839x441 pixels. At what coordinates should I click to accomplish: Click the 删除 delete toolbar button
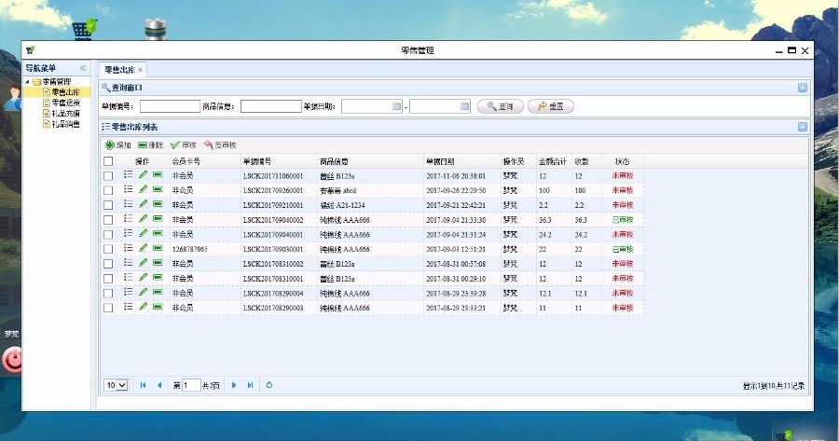(150, 145)
